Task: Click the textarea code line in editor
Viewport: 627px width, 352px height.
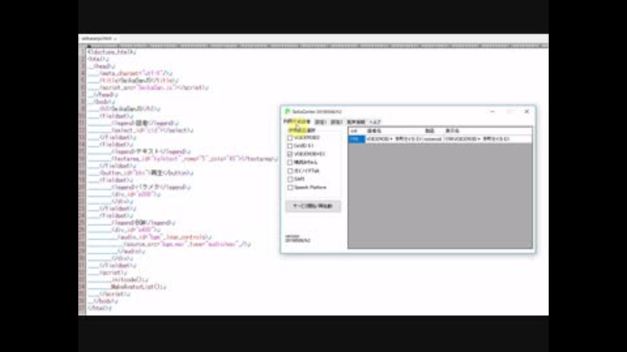Action: 195,159
